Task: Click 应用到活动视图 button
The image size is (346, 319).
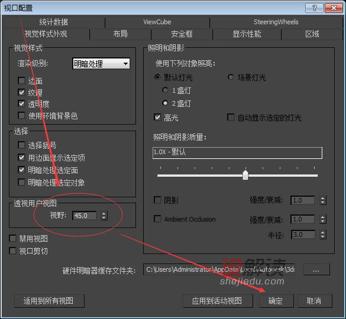Action: click(218, 301)
